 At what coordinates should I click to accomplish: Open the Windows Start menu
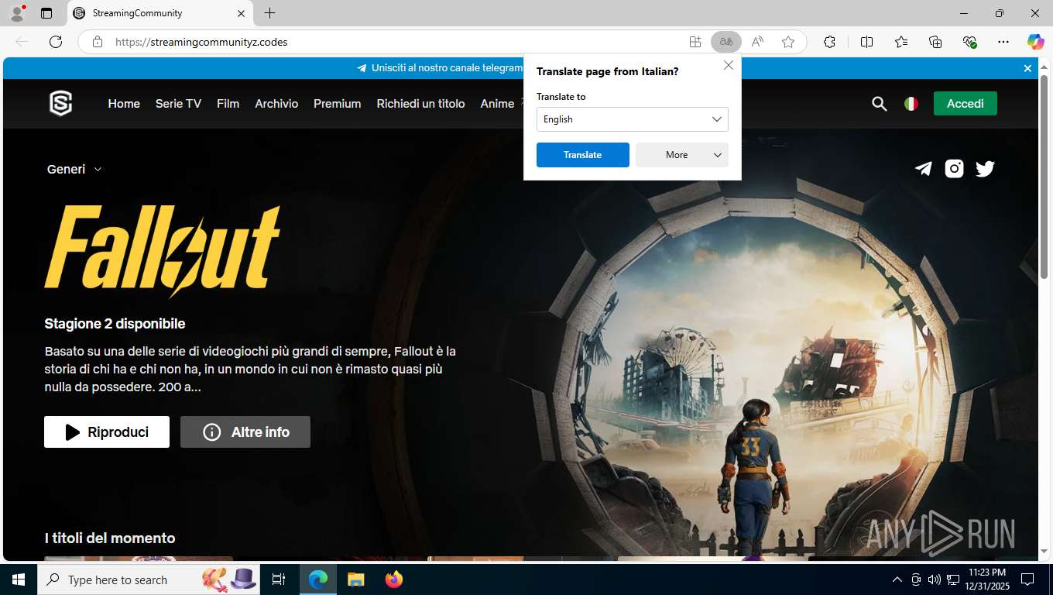(19, 580)
